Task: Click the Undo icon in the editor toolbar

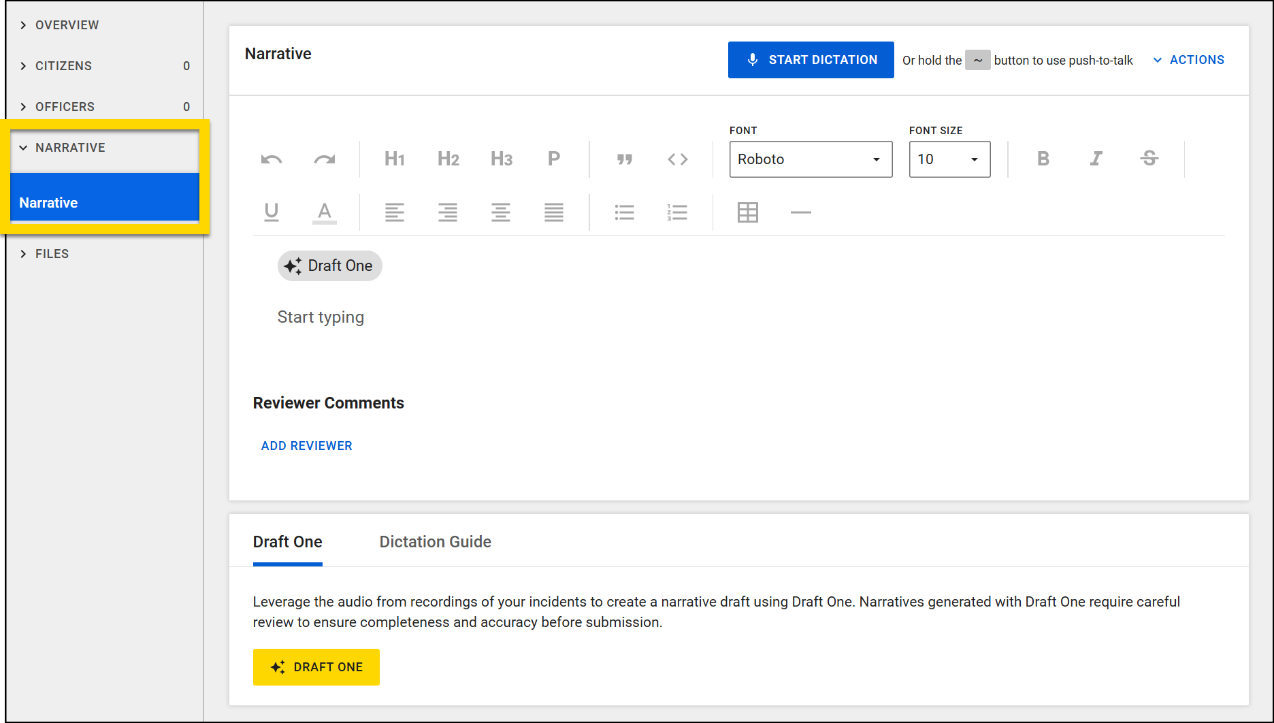Action: click(x=271, y=159)
